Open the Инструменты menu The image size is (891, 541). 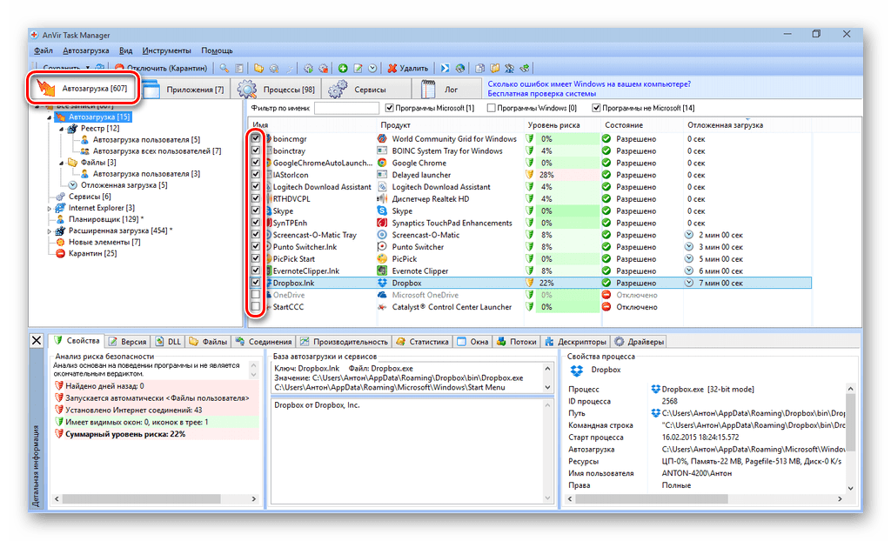pos(167,50)
